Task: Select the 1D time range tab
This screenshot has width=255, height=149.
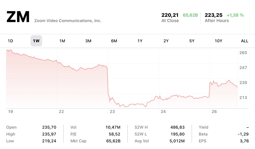Action: [x=10, y=41]
